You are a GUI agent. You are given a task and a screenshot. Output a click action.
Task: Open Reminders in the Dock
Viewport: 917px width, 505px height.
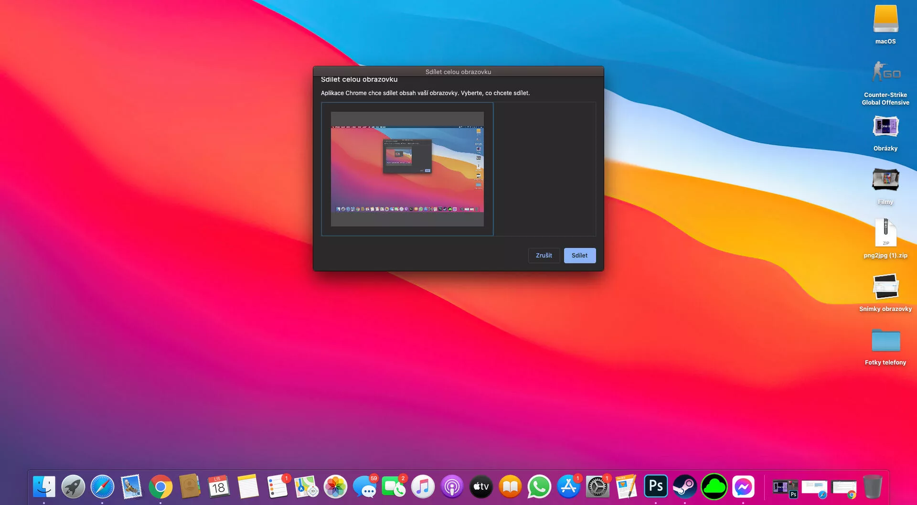[x=277, y=487]
